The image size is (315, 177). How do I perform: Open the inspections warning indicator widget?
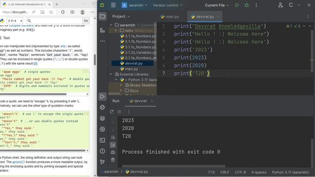tap(293, 26)
